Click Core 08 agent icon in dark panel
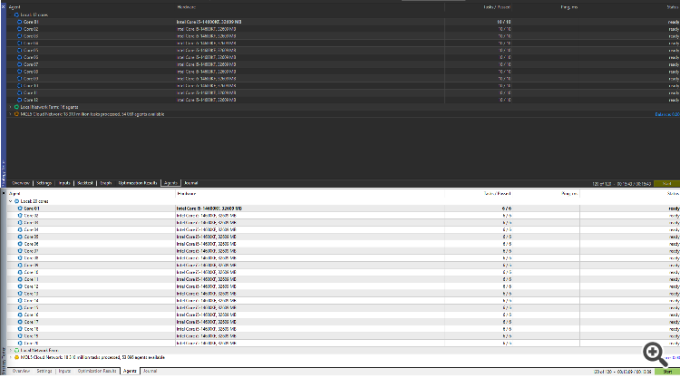 point(19,72)
